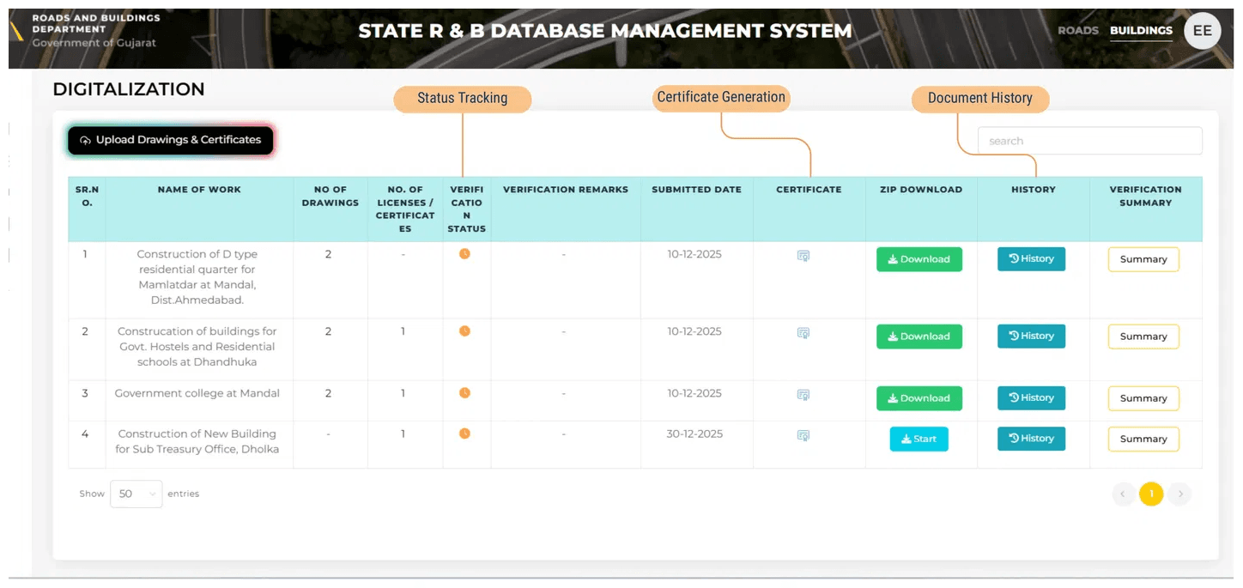The height and width of the screenshot is (588, 1243).
Task: Download zip for Govt. Hostels at Dhandhuka
Action: pos(919,336)
